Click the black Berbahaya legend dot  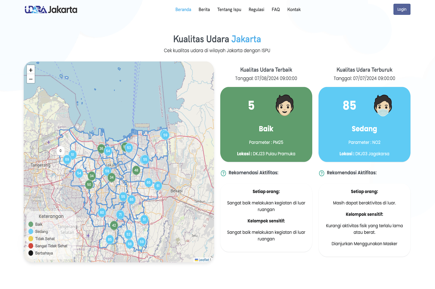tap(31, 253)
